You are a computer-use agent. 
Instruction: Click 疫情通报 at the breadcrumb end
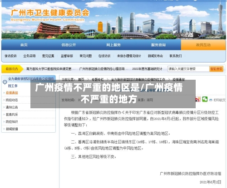pos(178,79)
